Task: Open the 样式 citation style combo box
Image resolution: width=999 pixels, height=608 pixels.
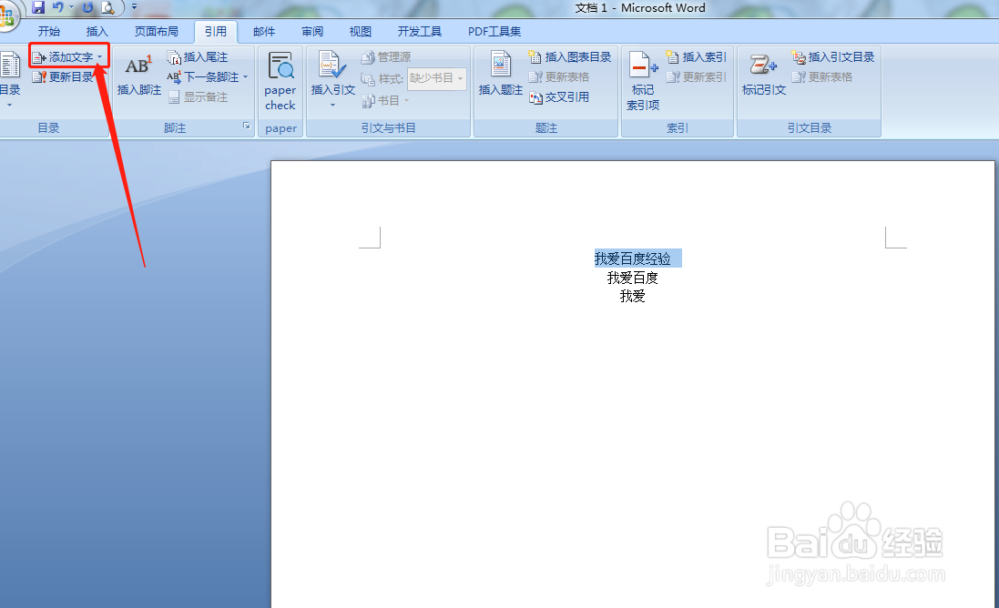Action: (437, 78)
